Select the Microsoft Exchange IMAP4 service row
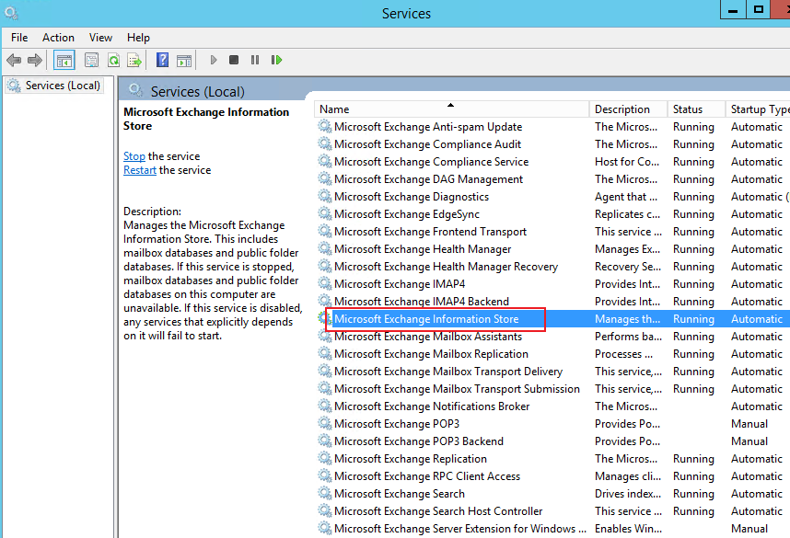 tap(400, 284)
